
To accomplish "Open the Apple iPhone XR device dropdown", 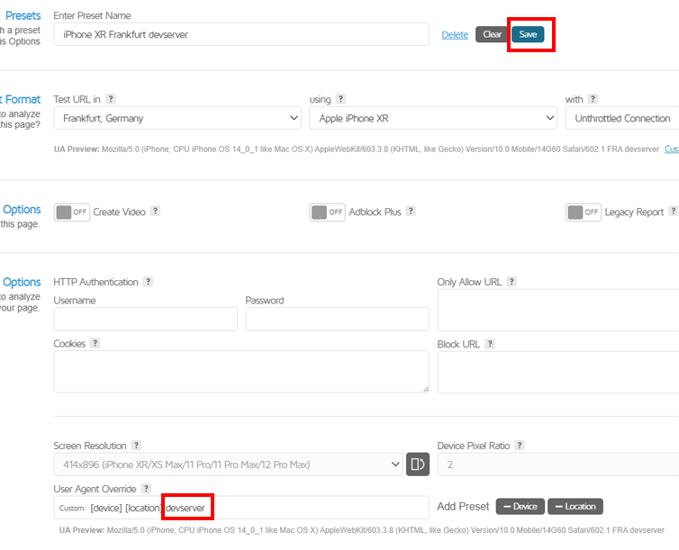I will point(433,118).
